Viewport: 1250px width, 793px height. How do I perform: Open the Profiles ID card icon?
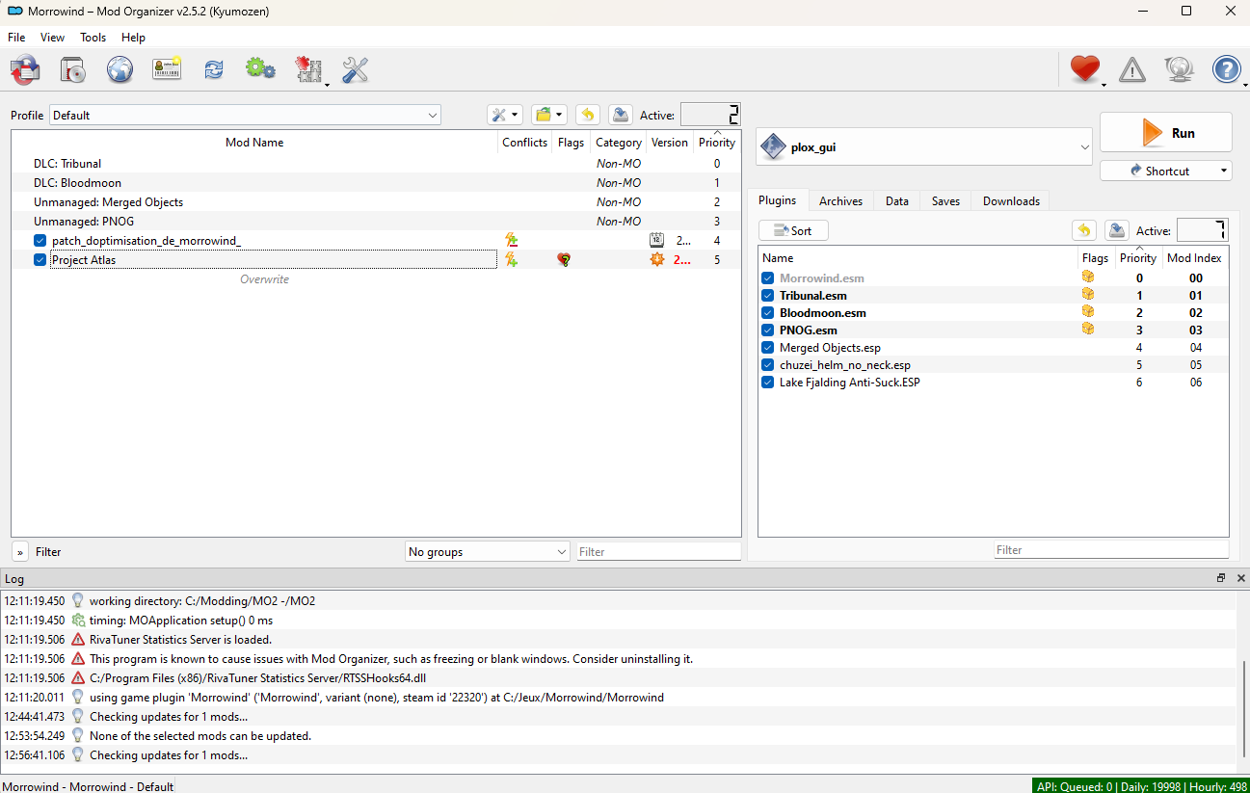(x=167, y=69)
